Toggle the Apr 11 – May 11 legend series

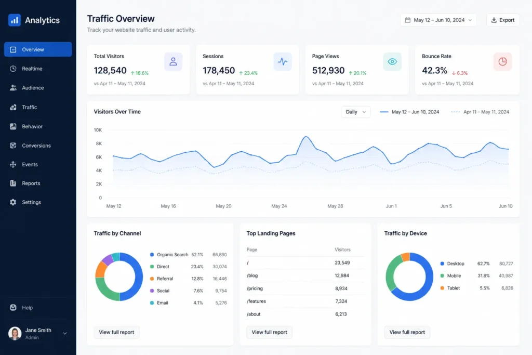tap(480, 112)
